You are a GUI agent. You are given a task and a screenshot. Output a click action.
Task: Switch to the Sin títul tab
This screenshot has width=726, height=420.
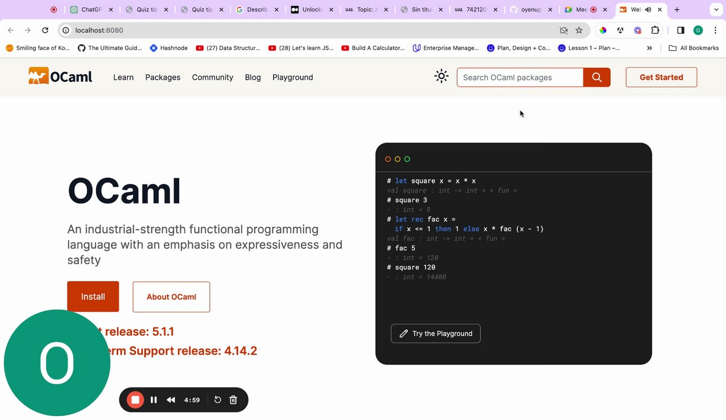(422, 10)
